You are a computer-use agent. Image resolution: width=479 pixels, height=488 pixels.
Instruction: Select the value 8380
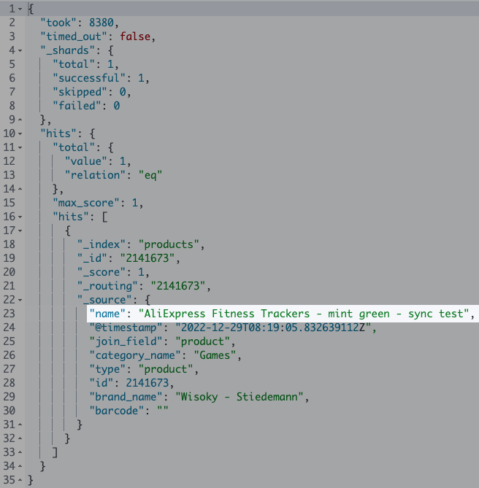point(101,23)
